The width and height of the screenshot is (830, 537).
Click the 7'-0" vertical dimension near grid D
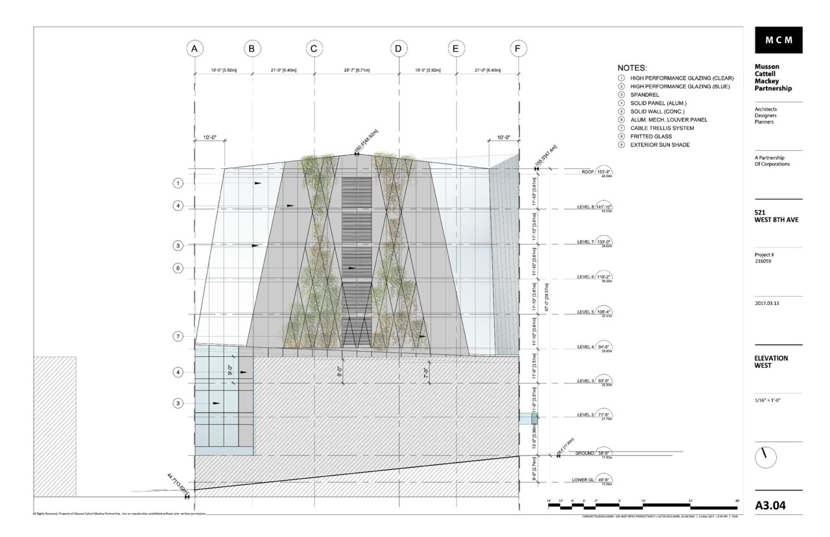pos(426,373)
